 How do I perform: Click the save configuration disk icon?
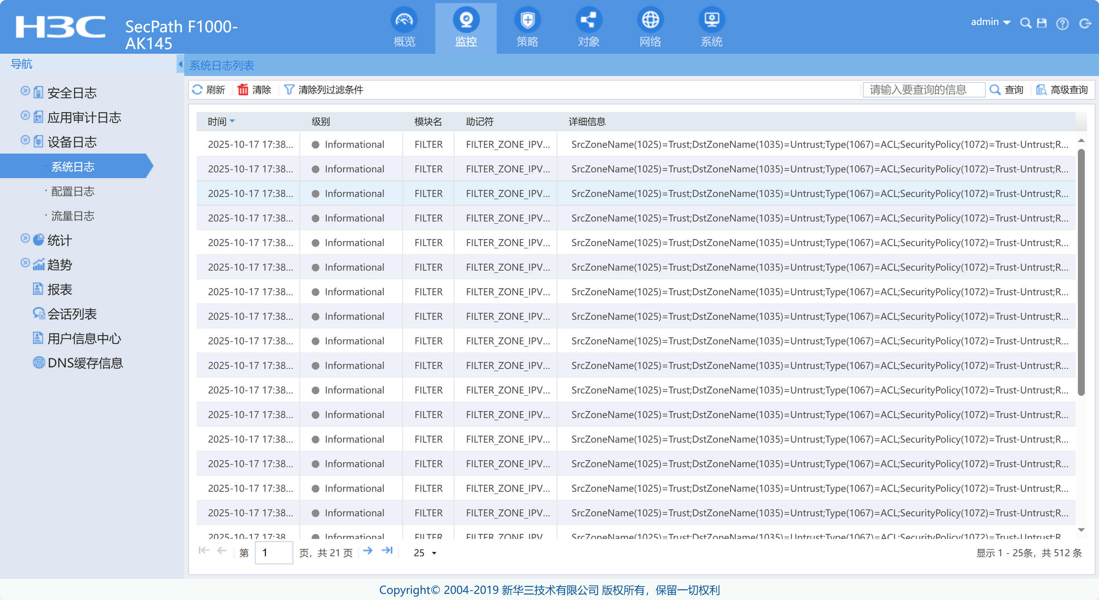pyautogui.click(x=1042, y=23)
